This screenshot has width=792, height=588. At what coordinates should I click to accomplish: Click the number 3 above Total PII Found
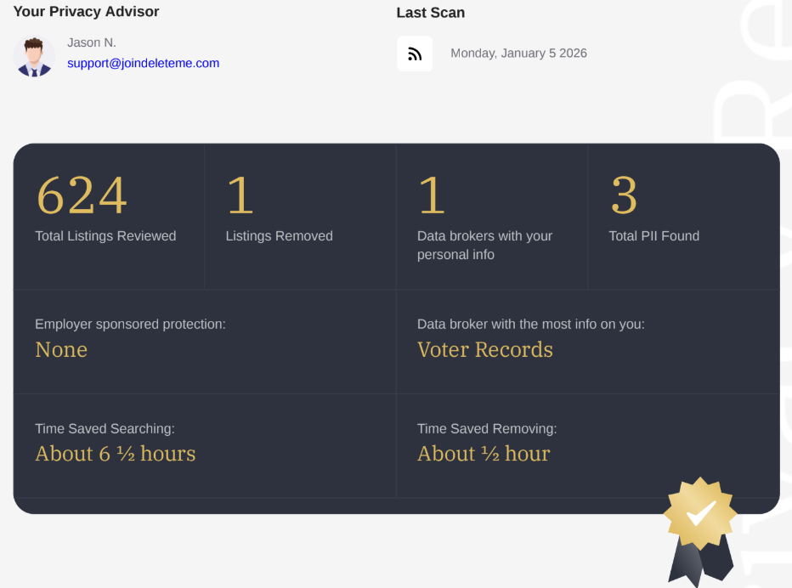(x=624, y=195)
